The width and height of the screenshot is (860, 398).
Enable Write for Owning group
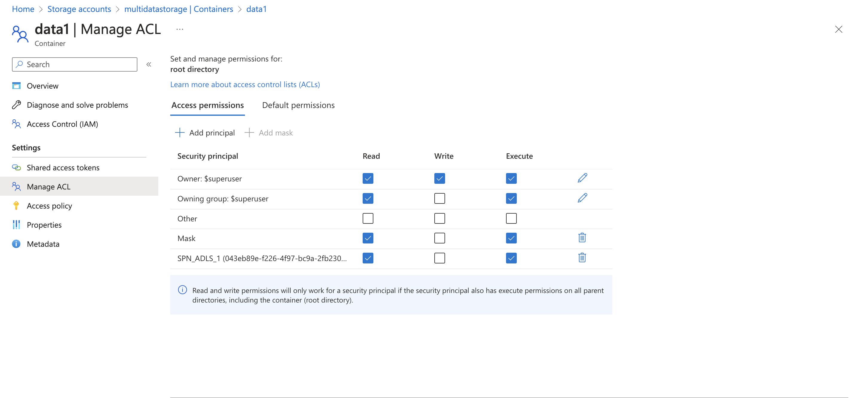pyautogui.click(x=439, y=198)
